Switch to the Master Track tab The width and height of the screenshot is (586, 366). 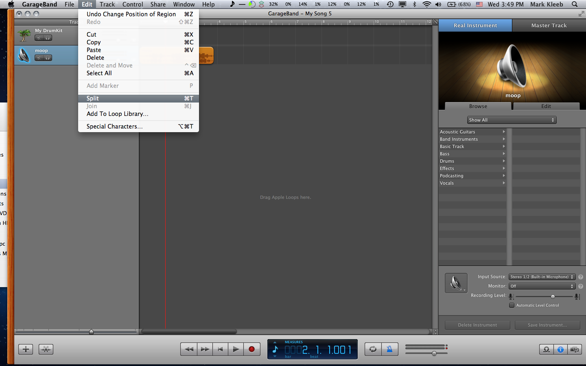click(x=549, y=25)
